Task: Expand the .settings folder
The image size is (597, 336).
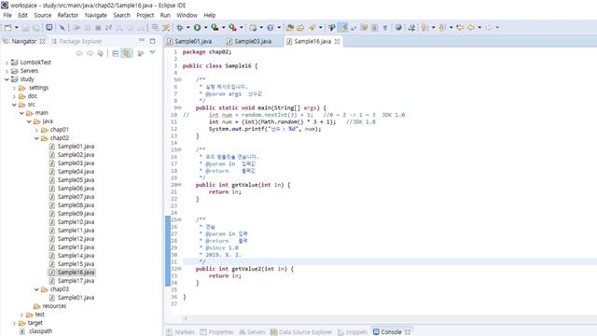Action: click(x=14, y=88)
